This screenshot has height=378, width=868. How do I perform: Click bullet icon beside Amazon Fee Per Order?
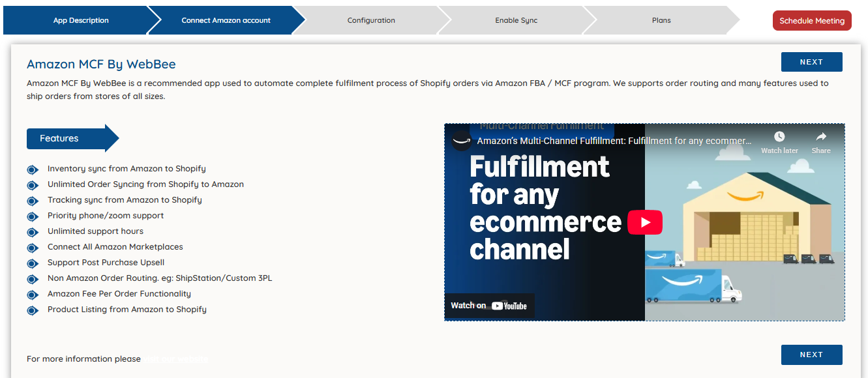(33, 295)
